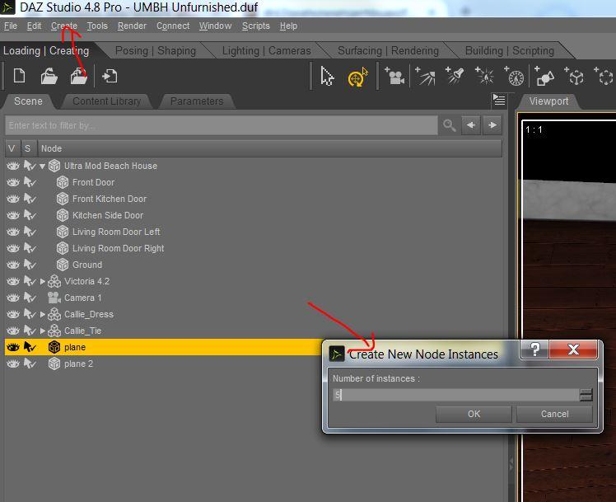Screen dimensions: 616x502
Task: Switch to Lighting | Cameras activity tab
Action: click(x=266, y=51)
